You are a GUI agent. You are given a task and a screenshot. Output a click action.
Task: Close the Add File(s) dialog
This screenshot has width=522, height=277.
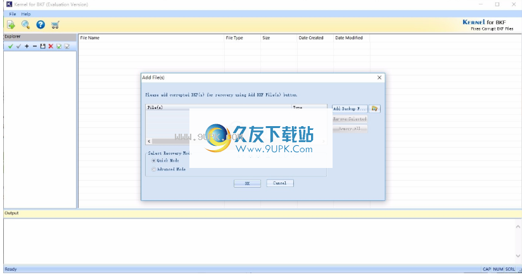(x=379, y=77)
